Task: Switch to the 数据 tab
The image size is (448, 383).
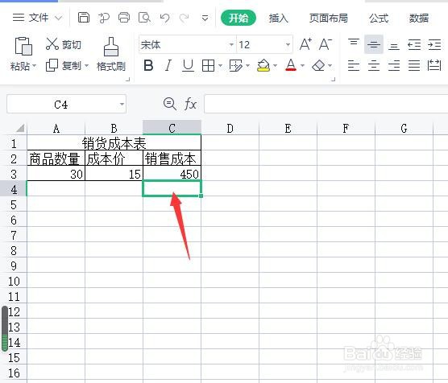Action: click(418, 19)
